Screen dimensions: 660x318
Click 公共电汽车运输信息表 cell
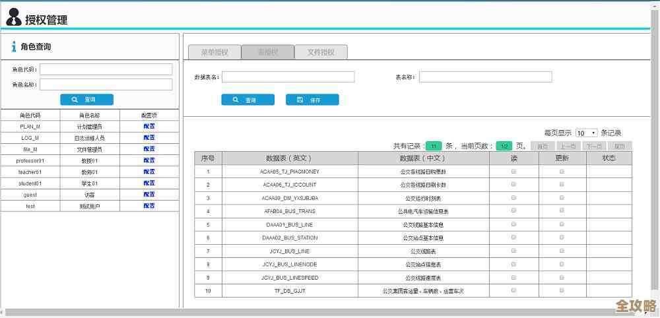tap(424, 211)
